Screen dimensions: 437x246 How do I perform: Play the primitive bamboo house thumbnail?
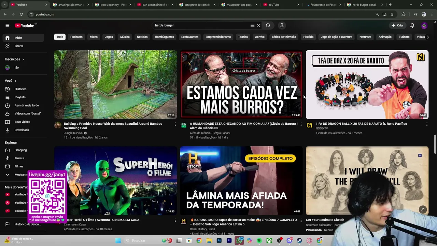point(115,84)
